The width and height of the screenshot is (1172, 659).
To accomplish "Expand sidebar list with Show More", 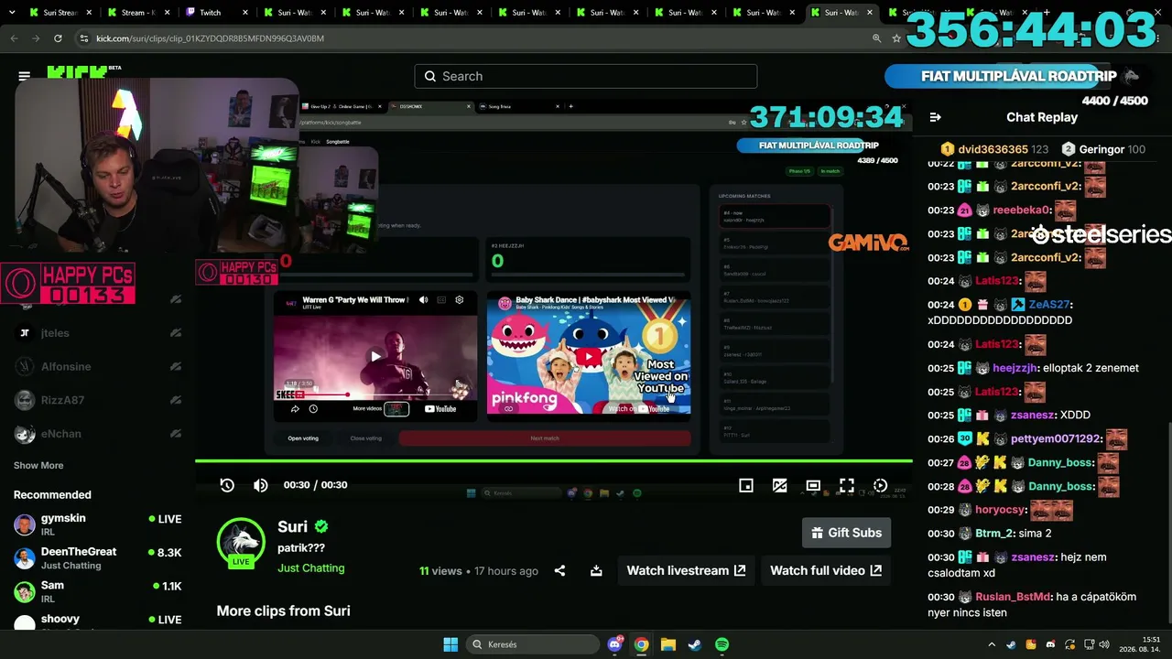I will 38,465.
